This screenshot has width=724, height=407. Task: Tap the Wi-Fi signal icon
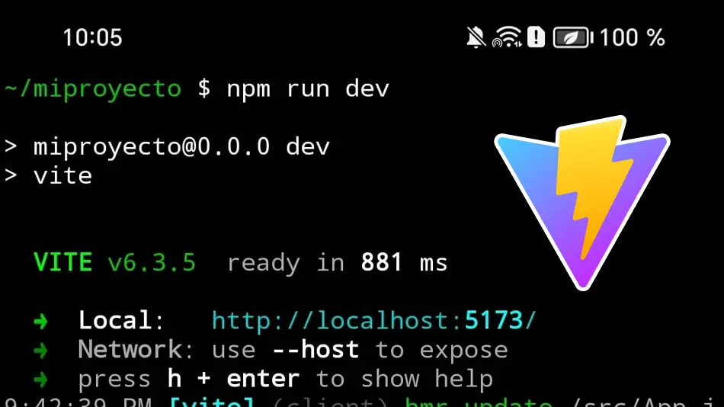point(507,37)
